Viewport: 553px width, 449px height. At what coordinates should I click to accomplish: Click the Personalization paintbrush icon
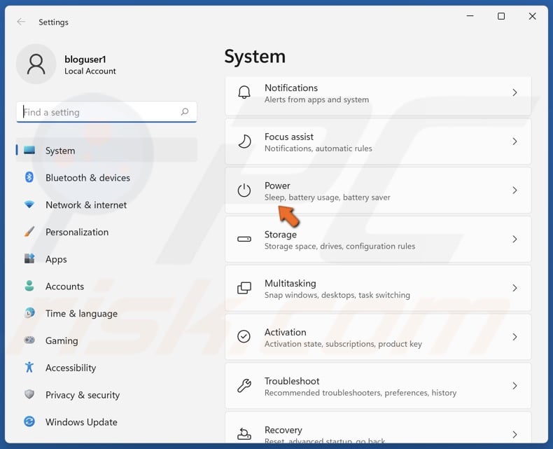pyautogui.click(x=29, y=232)
